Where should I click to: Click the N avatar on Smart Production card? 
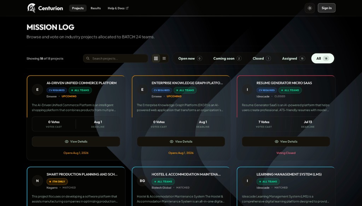pos(37,181)
